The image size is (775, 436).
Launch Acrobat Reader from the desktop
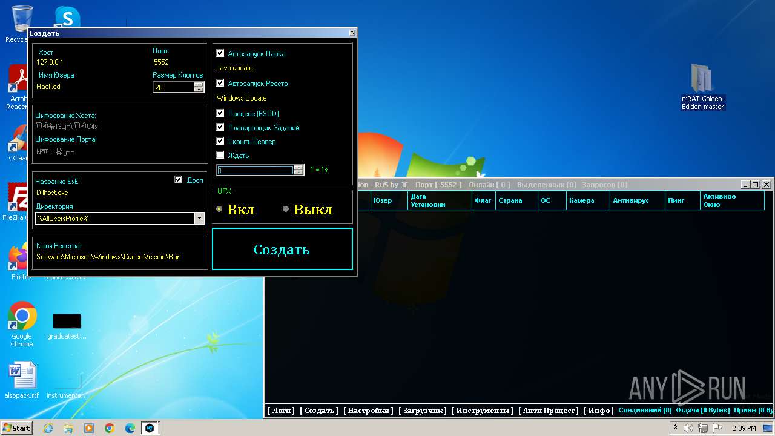click(19, 88)
